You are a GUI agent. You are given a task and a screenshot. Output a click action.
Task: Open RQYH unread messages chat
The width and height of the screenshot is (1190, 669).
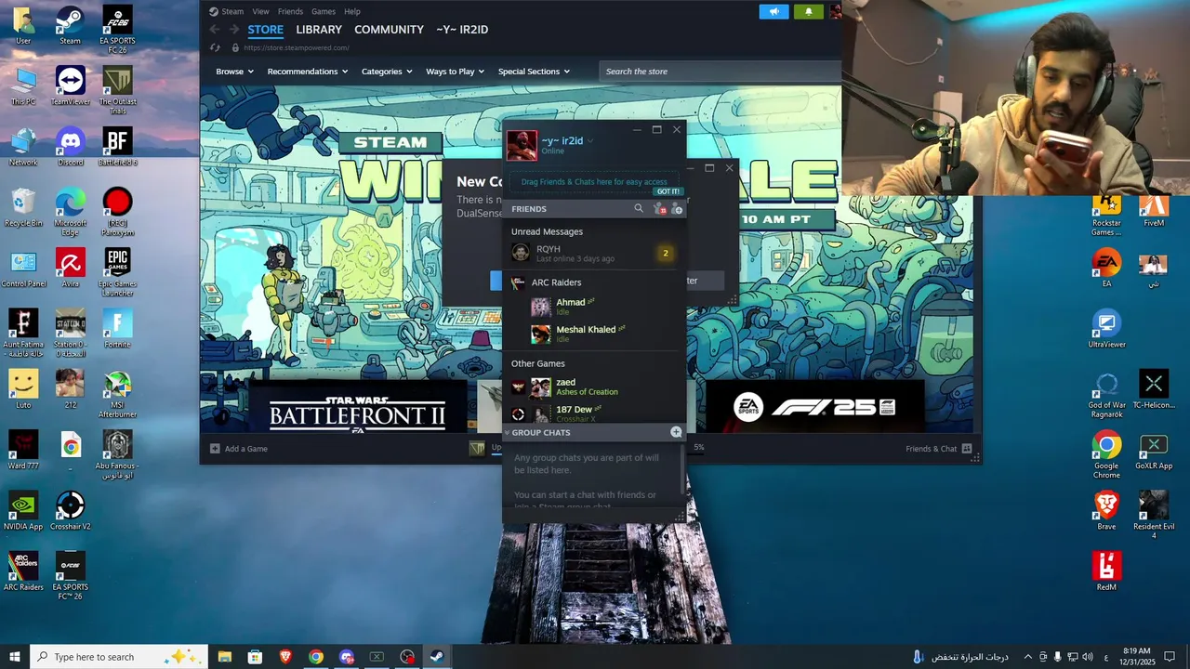593,253
